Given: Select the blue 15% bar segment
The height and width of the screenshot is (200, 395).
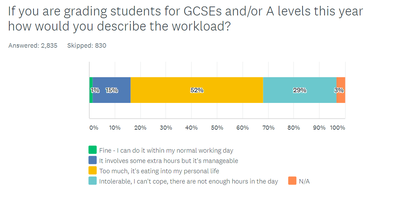Looking at the screenshot, I should [x=112, y=90].
